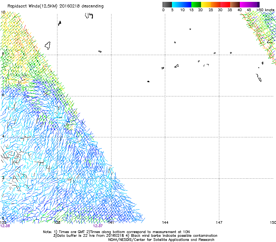This screenshot has height=242, width=276.
Task: Click the 'NOAA/NESDIS/Center for Satellite Applications' credit
Action: click(x=149, y=240)
